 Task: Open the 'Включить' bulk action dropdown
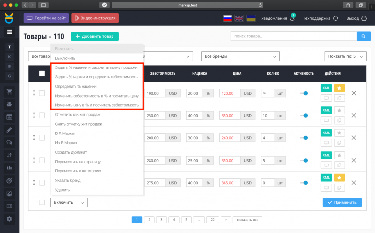[69, 202]
